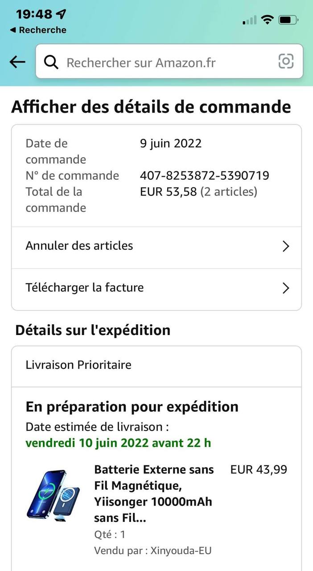The image size is (313, 571).
Task: Tap the location arrow icon beside the time
Action: [x=60, y=14]
